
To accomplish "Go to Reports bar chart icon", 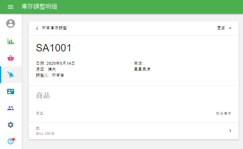I will coord(11,41).
